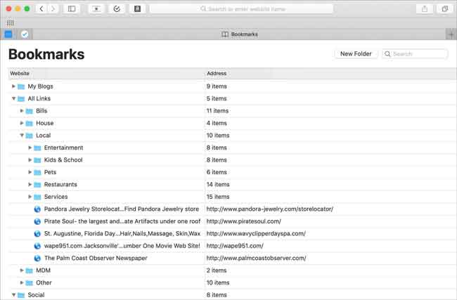Add a new tab with plus button

(451, 34)
